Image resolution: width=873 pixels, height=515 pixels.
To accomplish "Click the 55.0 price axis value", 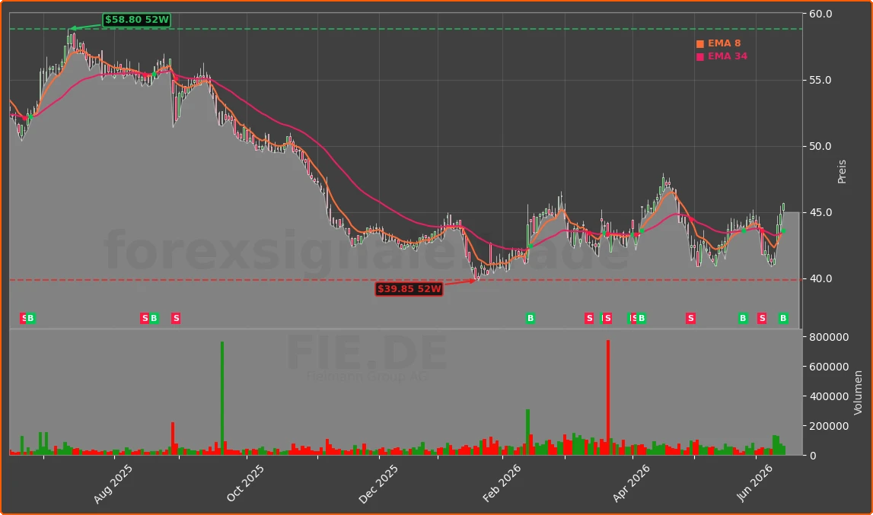I will pos(820,80).
